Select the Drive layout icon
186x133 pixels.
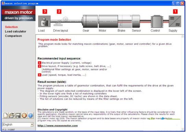61,21
